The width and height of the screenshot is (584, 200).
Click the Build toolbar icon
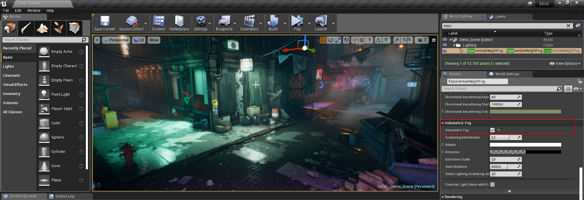click(x=273, y=23)
